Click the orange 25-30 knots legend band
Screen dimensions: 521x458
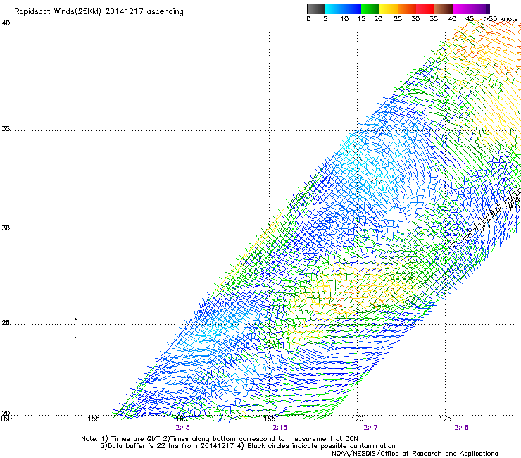(407, 8)
